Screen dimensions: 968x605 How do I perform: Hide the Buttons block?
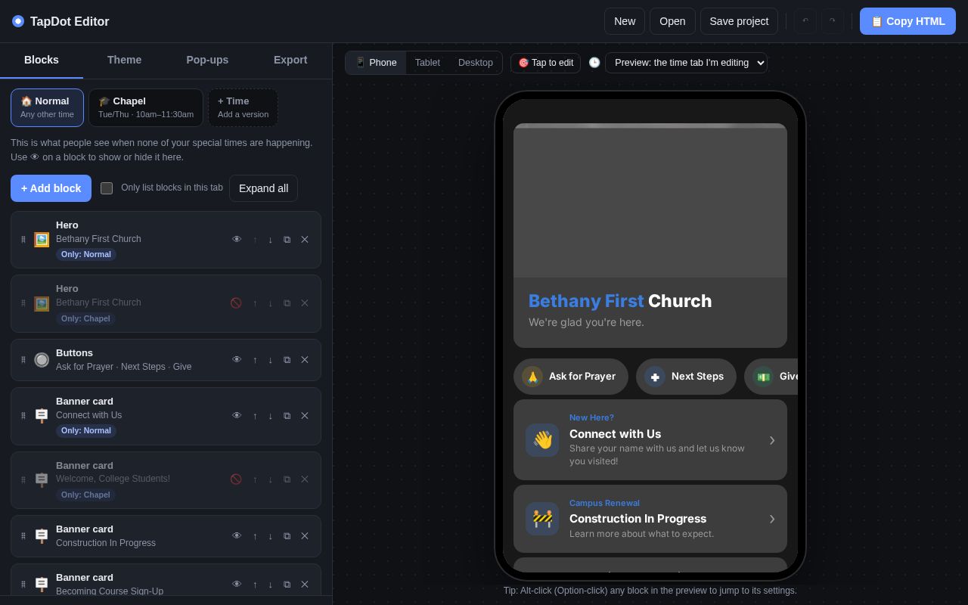[x=237, y=360]
